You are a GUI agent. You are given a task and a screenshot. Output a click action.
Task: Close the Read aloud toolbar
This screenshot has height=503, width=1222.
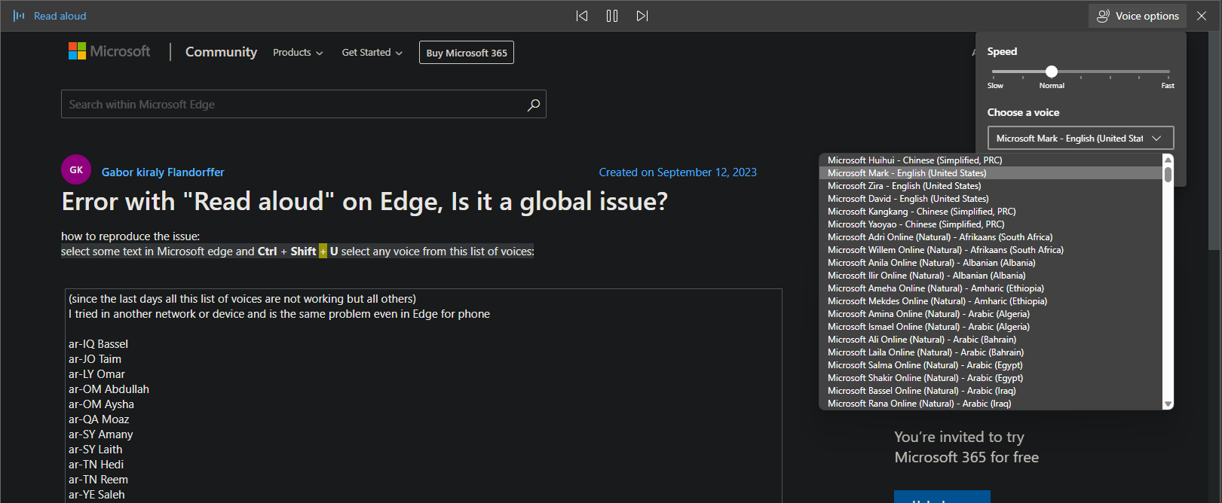tap(1202, 16)
